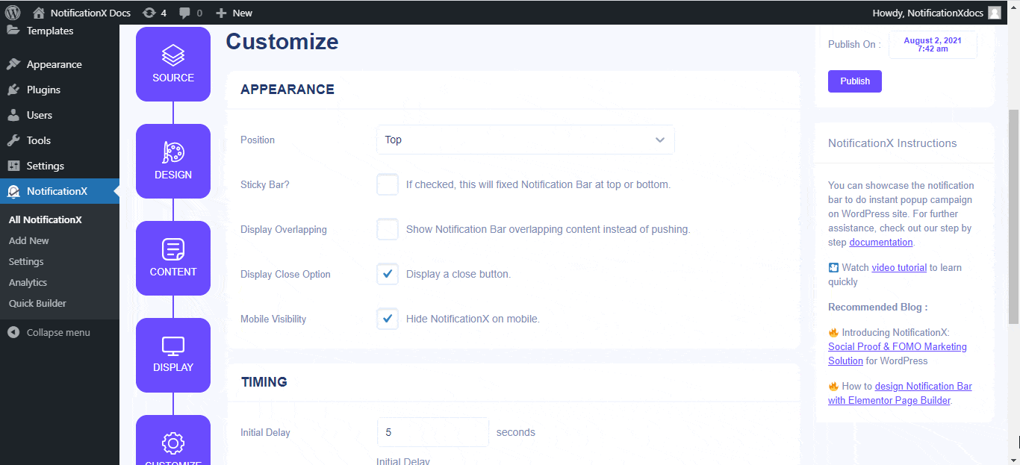Click the APPEARANCE section heading

[x=287, y=90]
